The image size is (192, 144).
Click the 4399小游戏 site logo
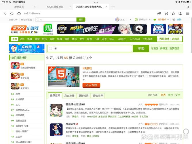pyautogui.click(x=25, y=29)
